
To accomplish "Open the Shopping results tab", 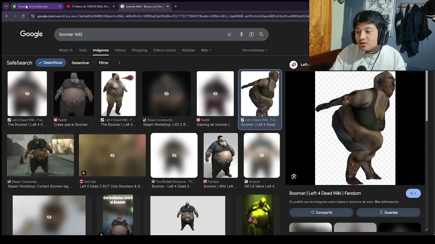I will point(139,50).
